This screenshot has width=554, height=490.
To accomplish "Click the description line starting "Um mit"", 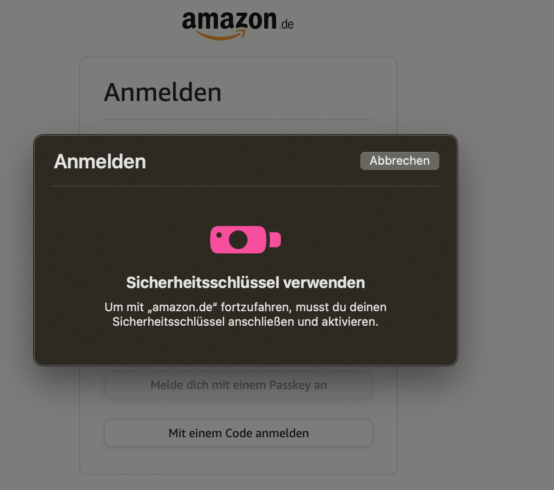I will [x=246, y=307].
